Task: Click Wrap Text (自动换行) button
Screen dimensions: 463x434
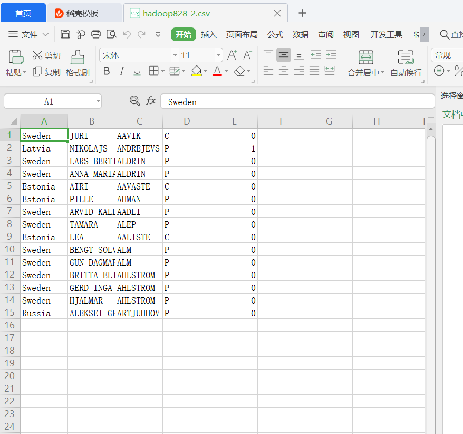Action: coord(406,63)
